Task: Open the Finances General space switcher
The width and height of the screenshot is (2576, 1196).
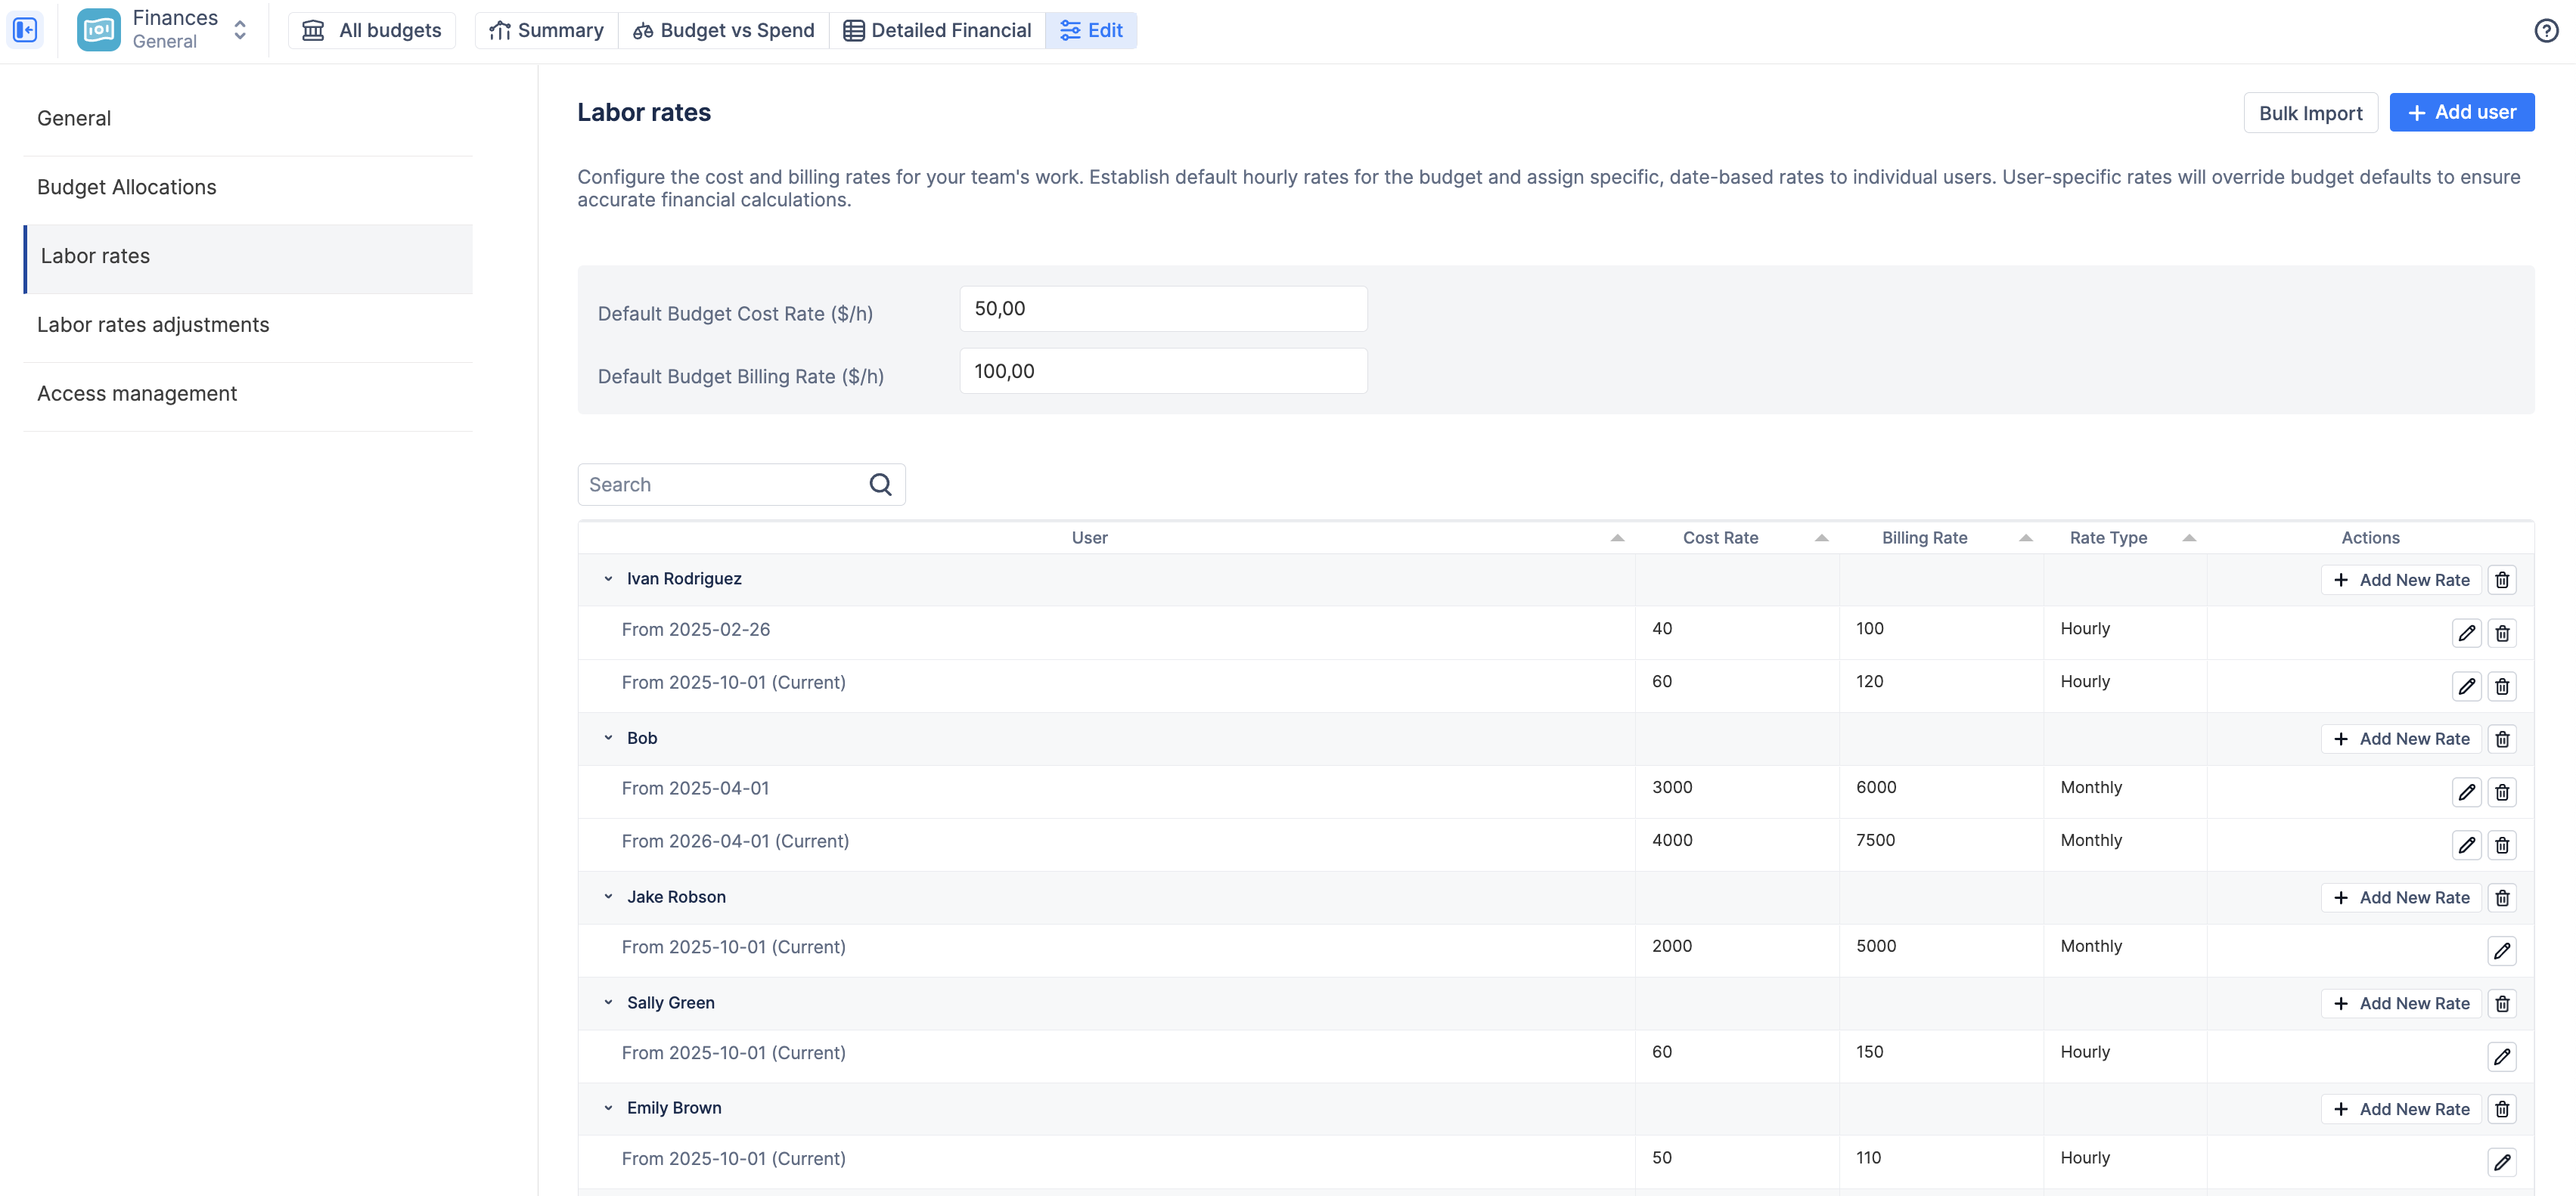Action: (240, 30)
